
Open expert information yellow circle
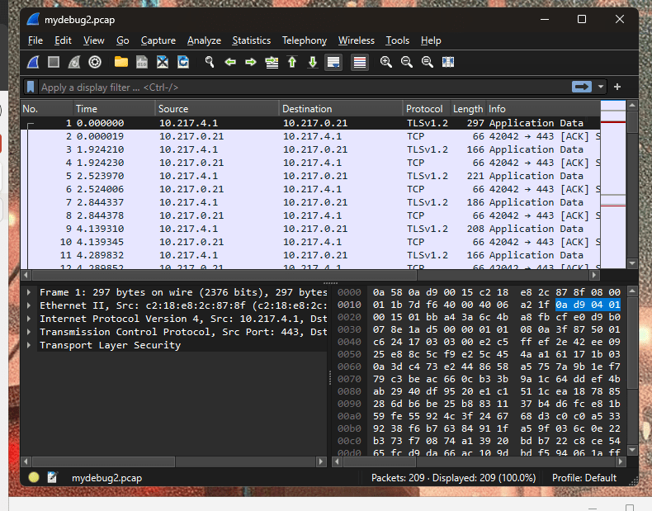coord(34,477)
